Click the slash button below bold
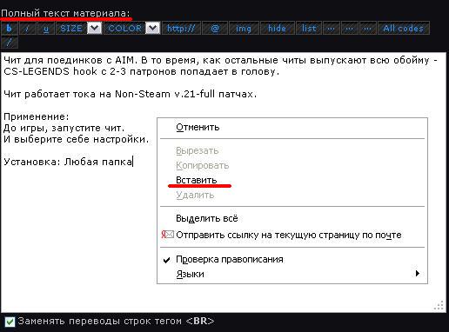 (x=10, y=43)
